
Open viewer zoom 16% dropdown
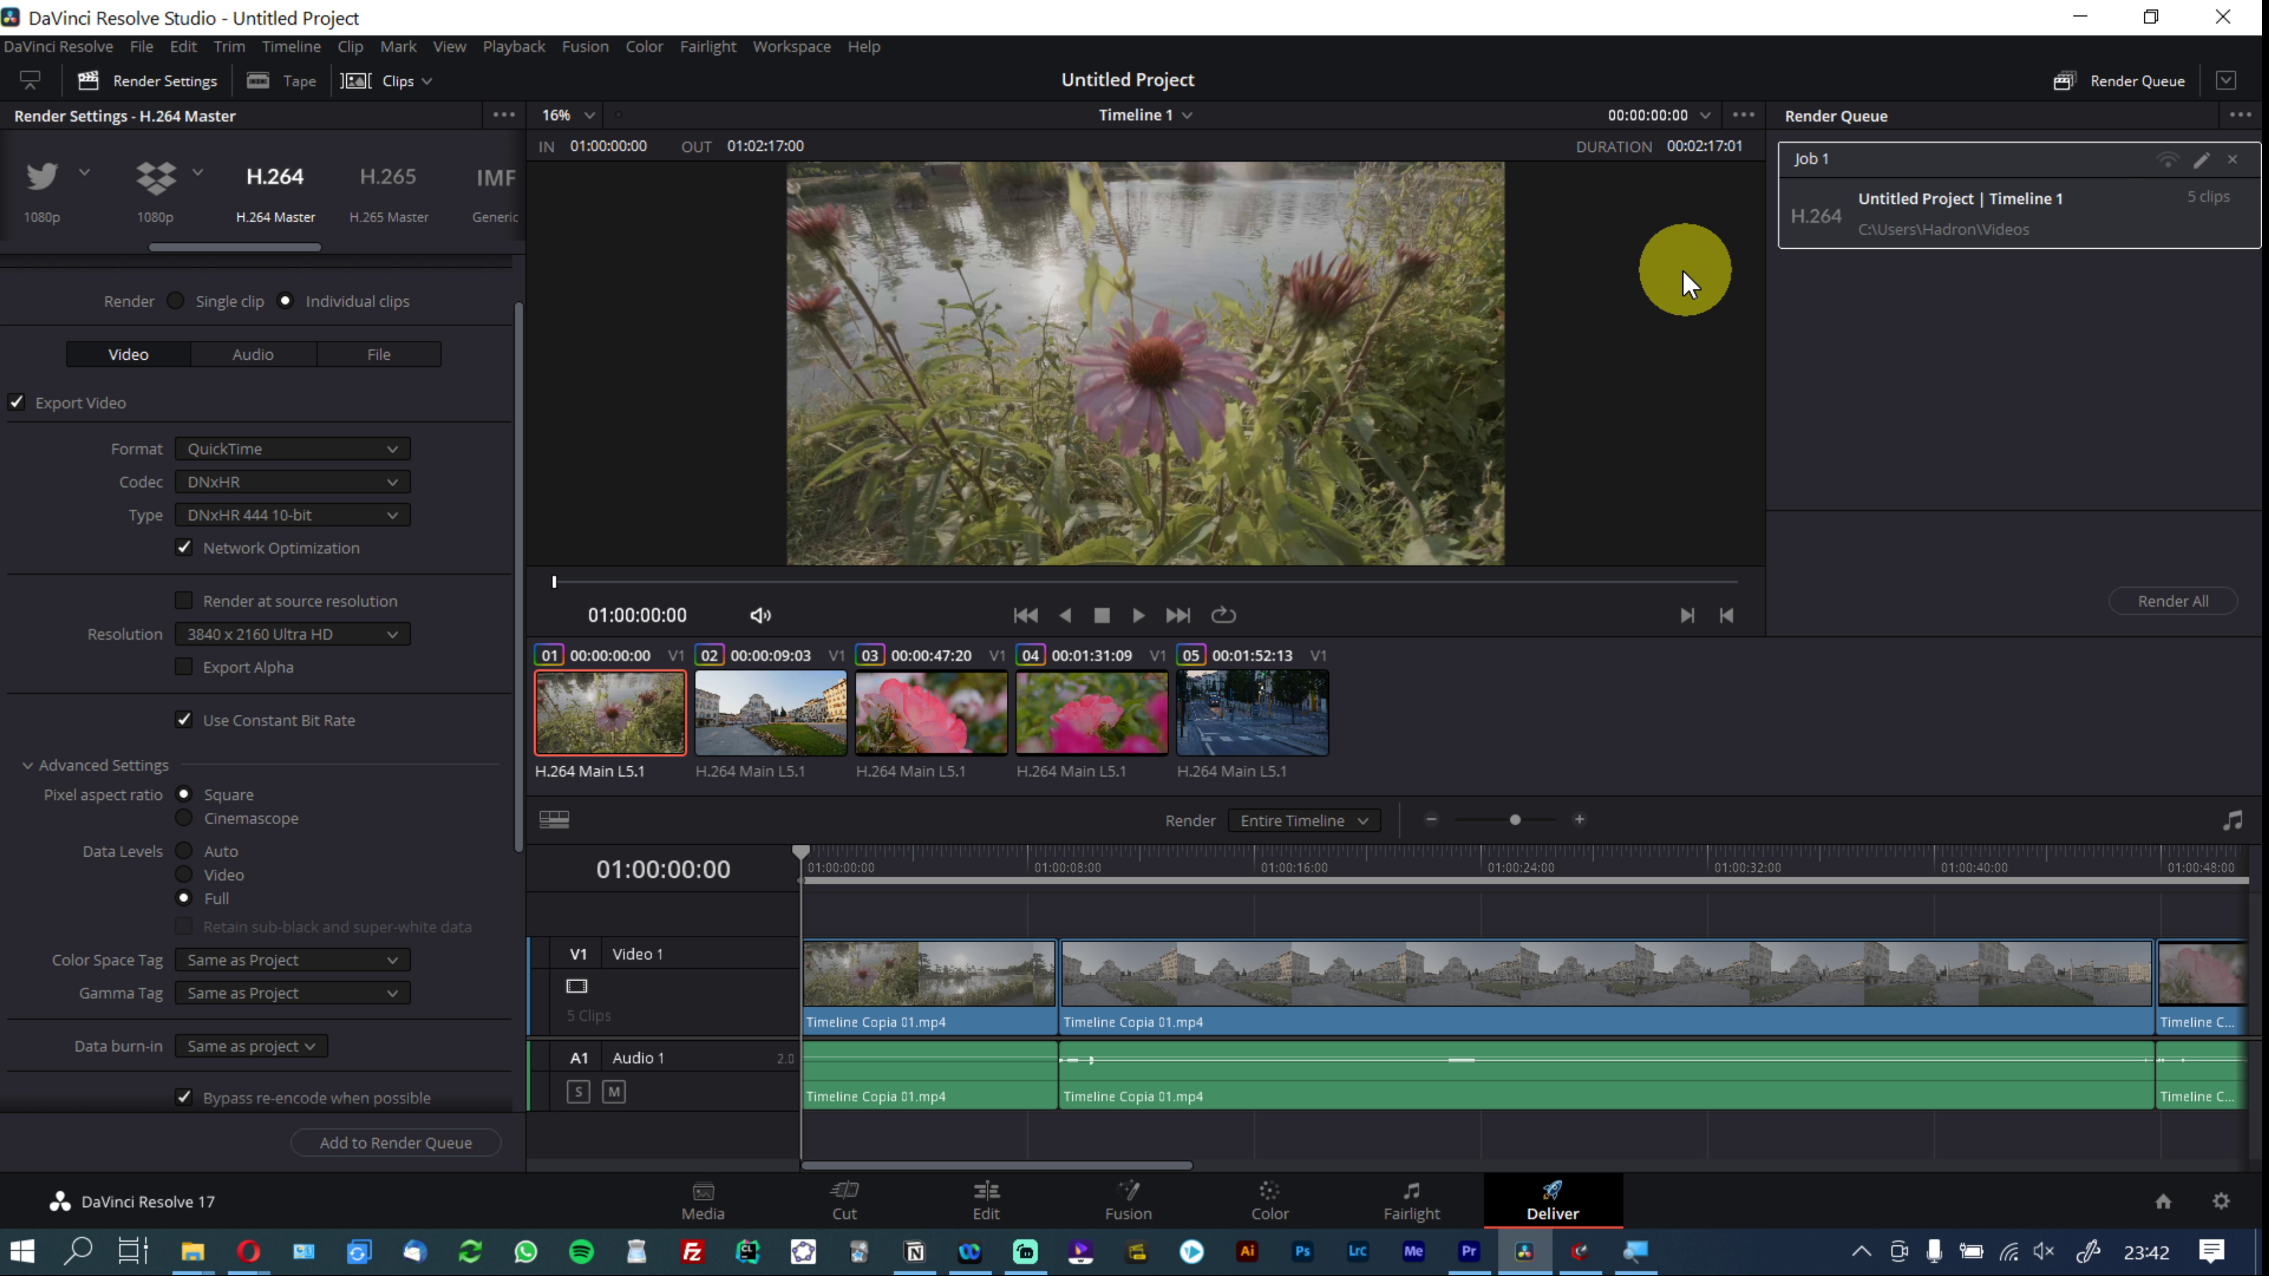(x=568, y=115)
